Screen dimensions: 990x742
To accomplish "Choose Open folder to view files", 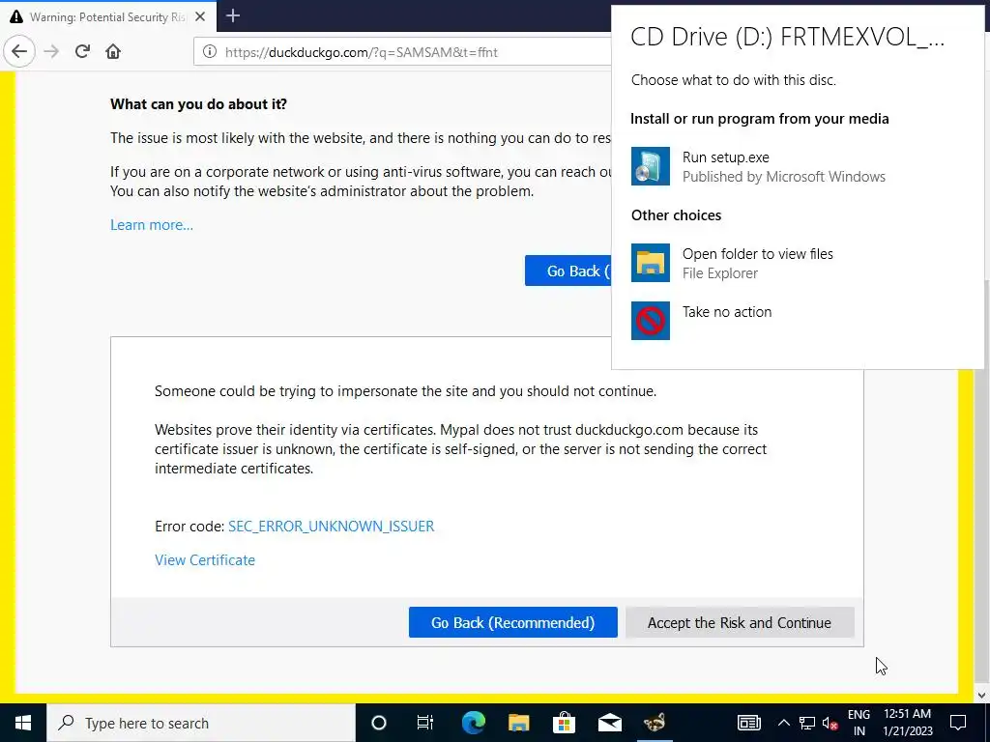I will [758, 254].
